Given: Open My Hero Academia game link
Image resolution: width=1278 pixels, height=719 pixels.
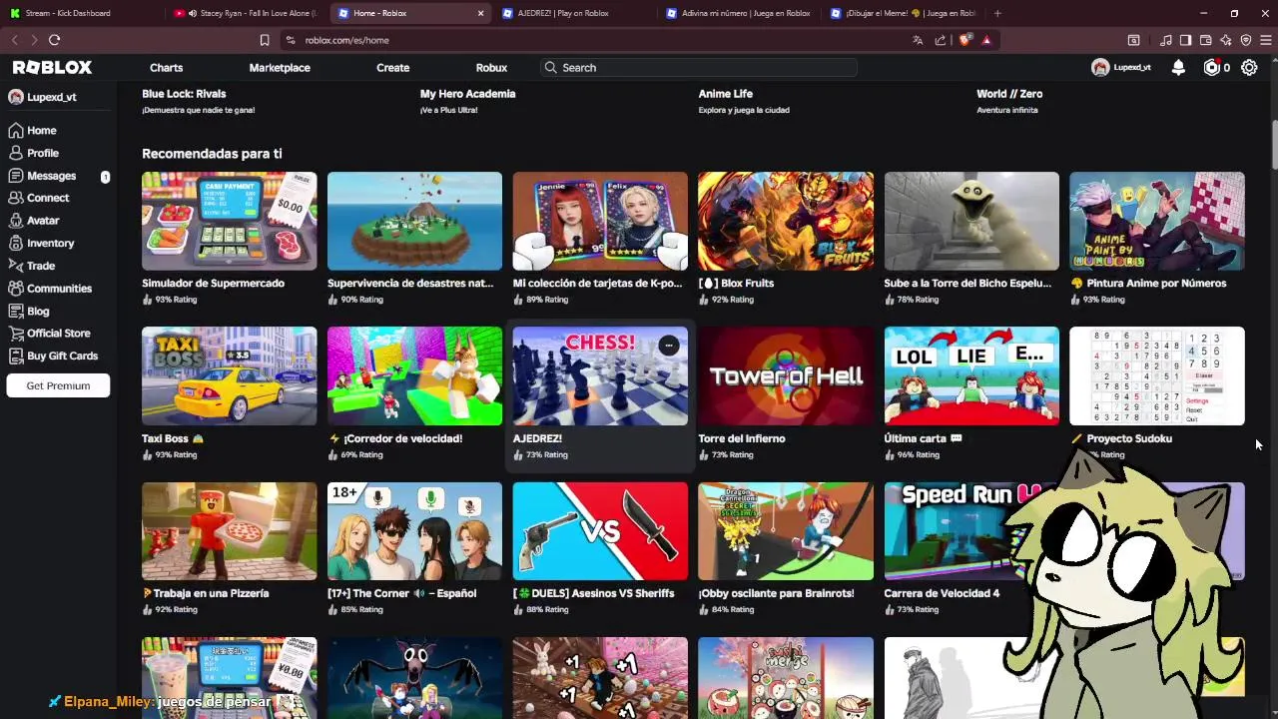Looking at the screenshot, I should pyautogui.click(x=467, y=94).
